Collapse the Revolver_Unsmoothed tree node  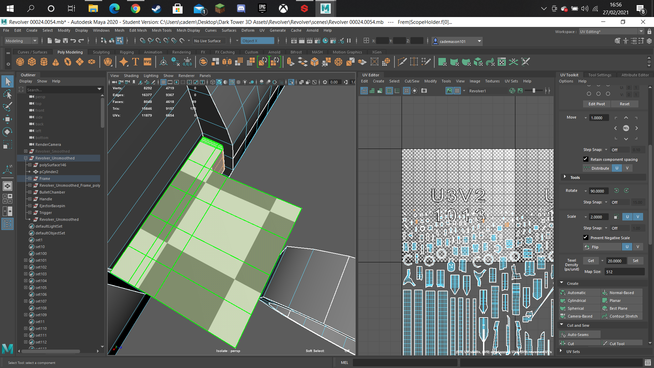[26, 158]
